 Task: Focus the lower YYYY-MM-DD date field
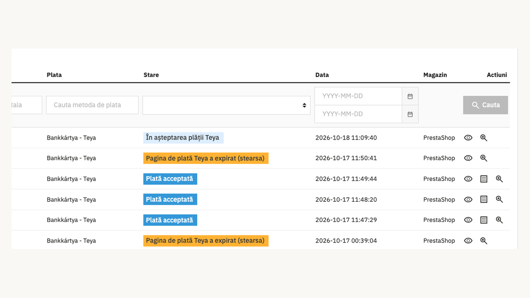[x=358, y=114]
